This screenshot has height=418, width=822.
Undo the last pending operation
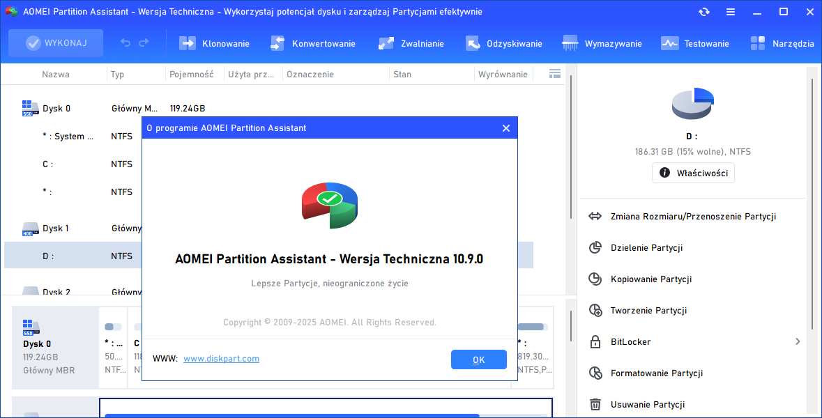[125, 43]
